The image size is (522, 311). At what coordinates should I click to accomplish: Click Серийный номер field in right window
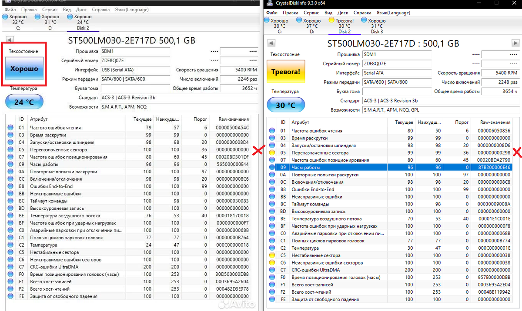click(x=397, y=64)
